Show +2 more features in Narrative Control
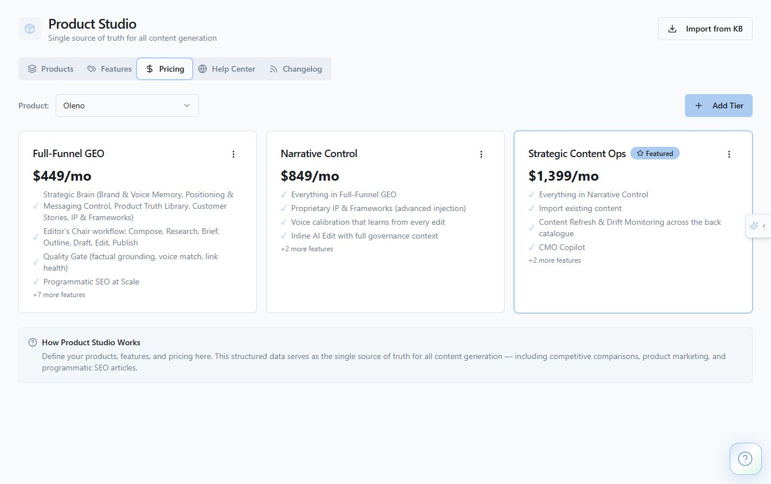The height and width of the screenshot is (484, 771). pyautogui.click(x=307, y=249)
